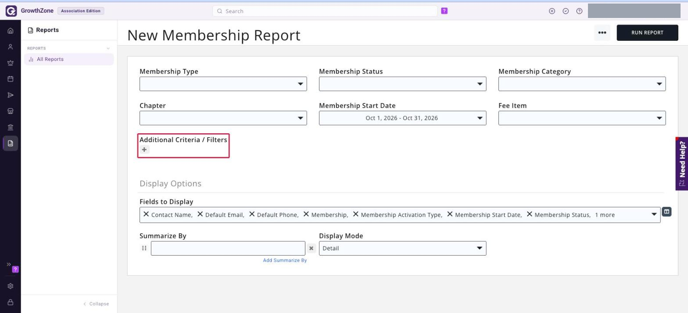Click Add Summarize By link
Screen dimensions: 688x313
285,260
